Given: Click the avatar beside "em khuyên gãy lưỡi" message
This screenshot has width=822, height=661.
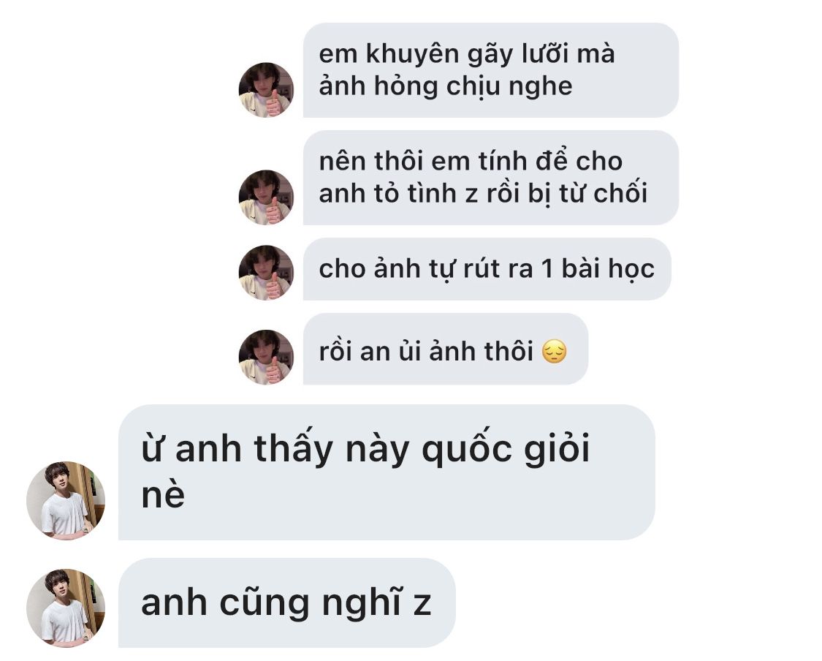Looking at the screenshot, I should pos(266,90).
